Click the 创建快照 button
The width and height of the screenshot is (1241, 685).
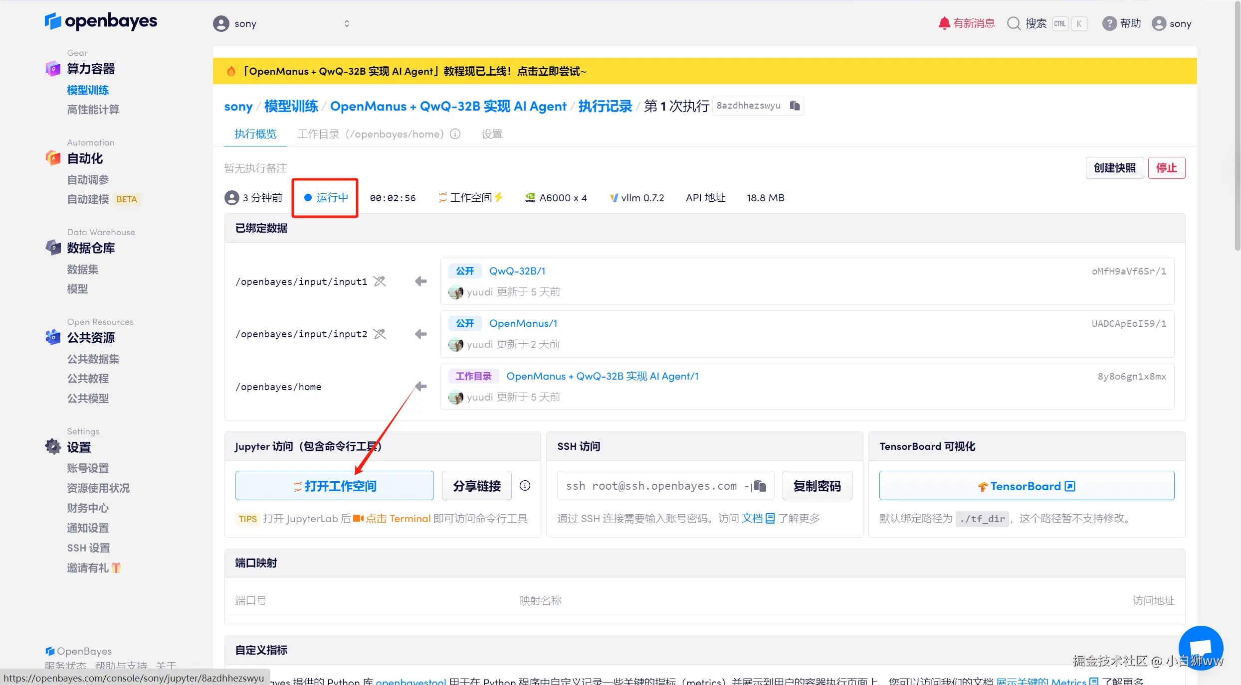1114,168
